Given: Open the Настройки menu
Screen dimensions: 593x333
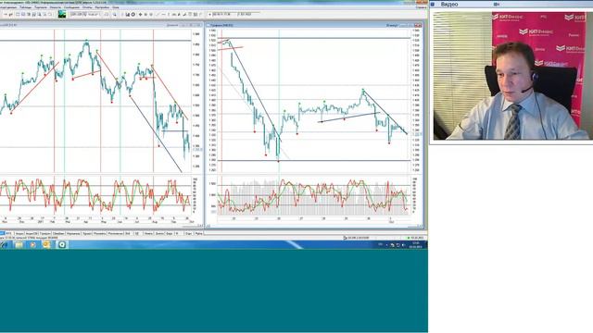Looking at the screenshot, I should tap(102, 7).
